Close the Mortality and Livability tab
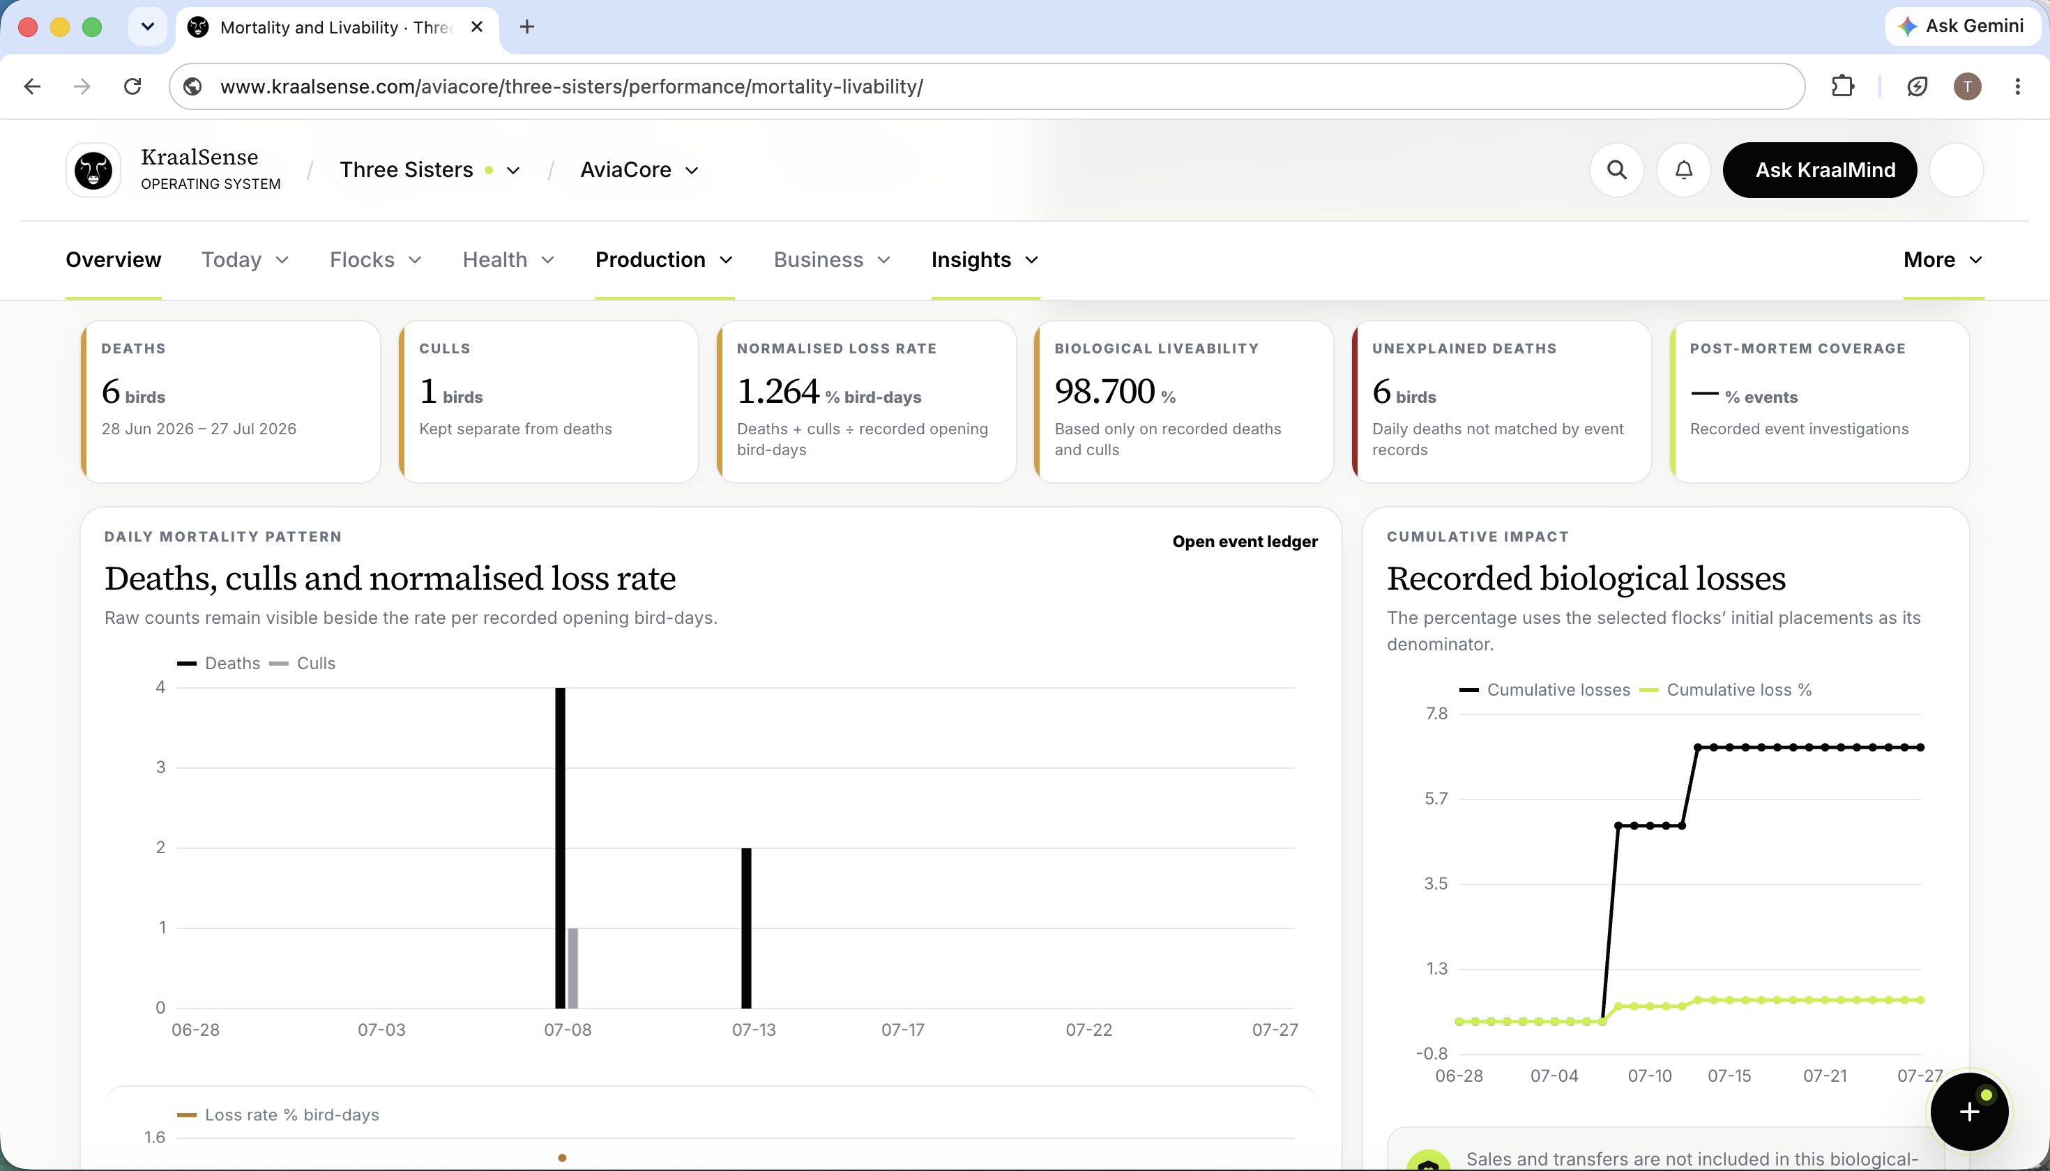 click(477, 26)
